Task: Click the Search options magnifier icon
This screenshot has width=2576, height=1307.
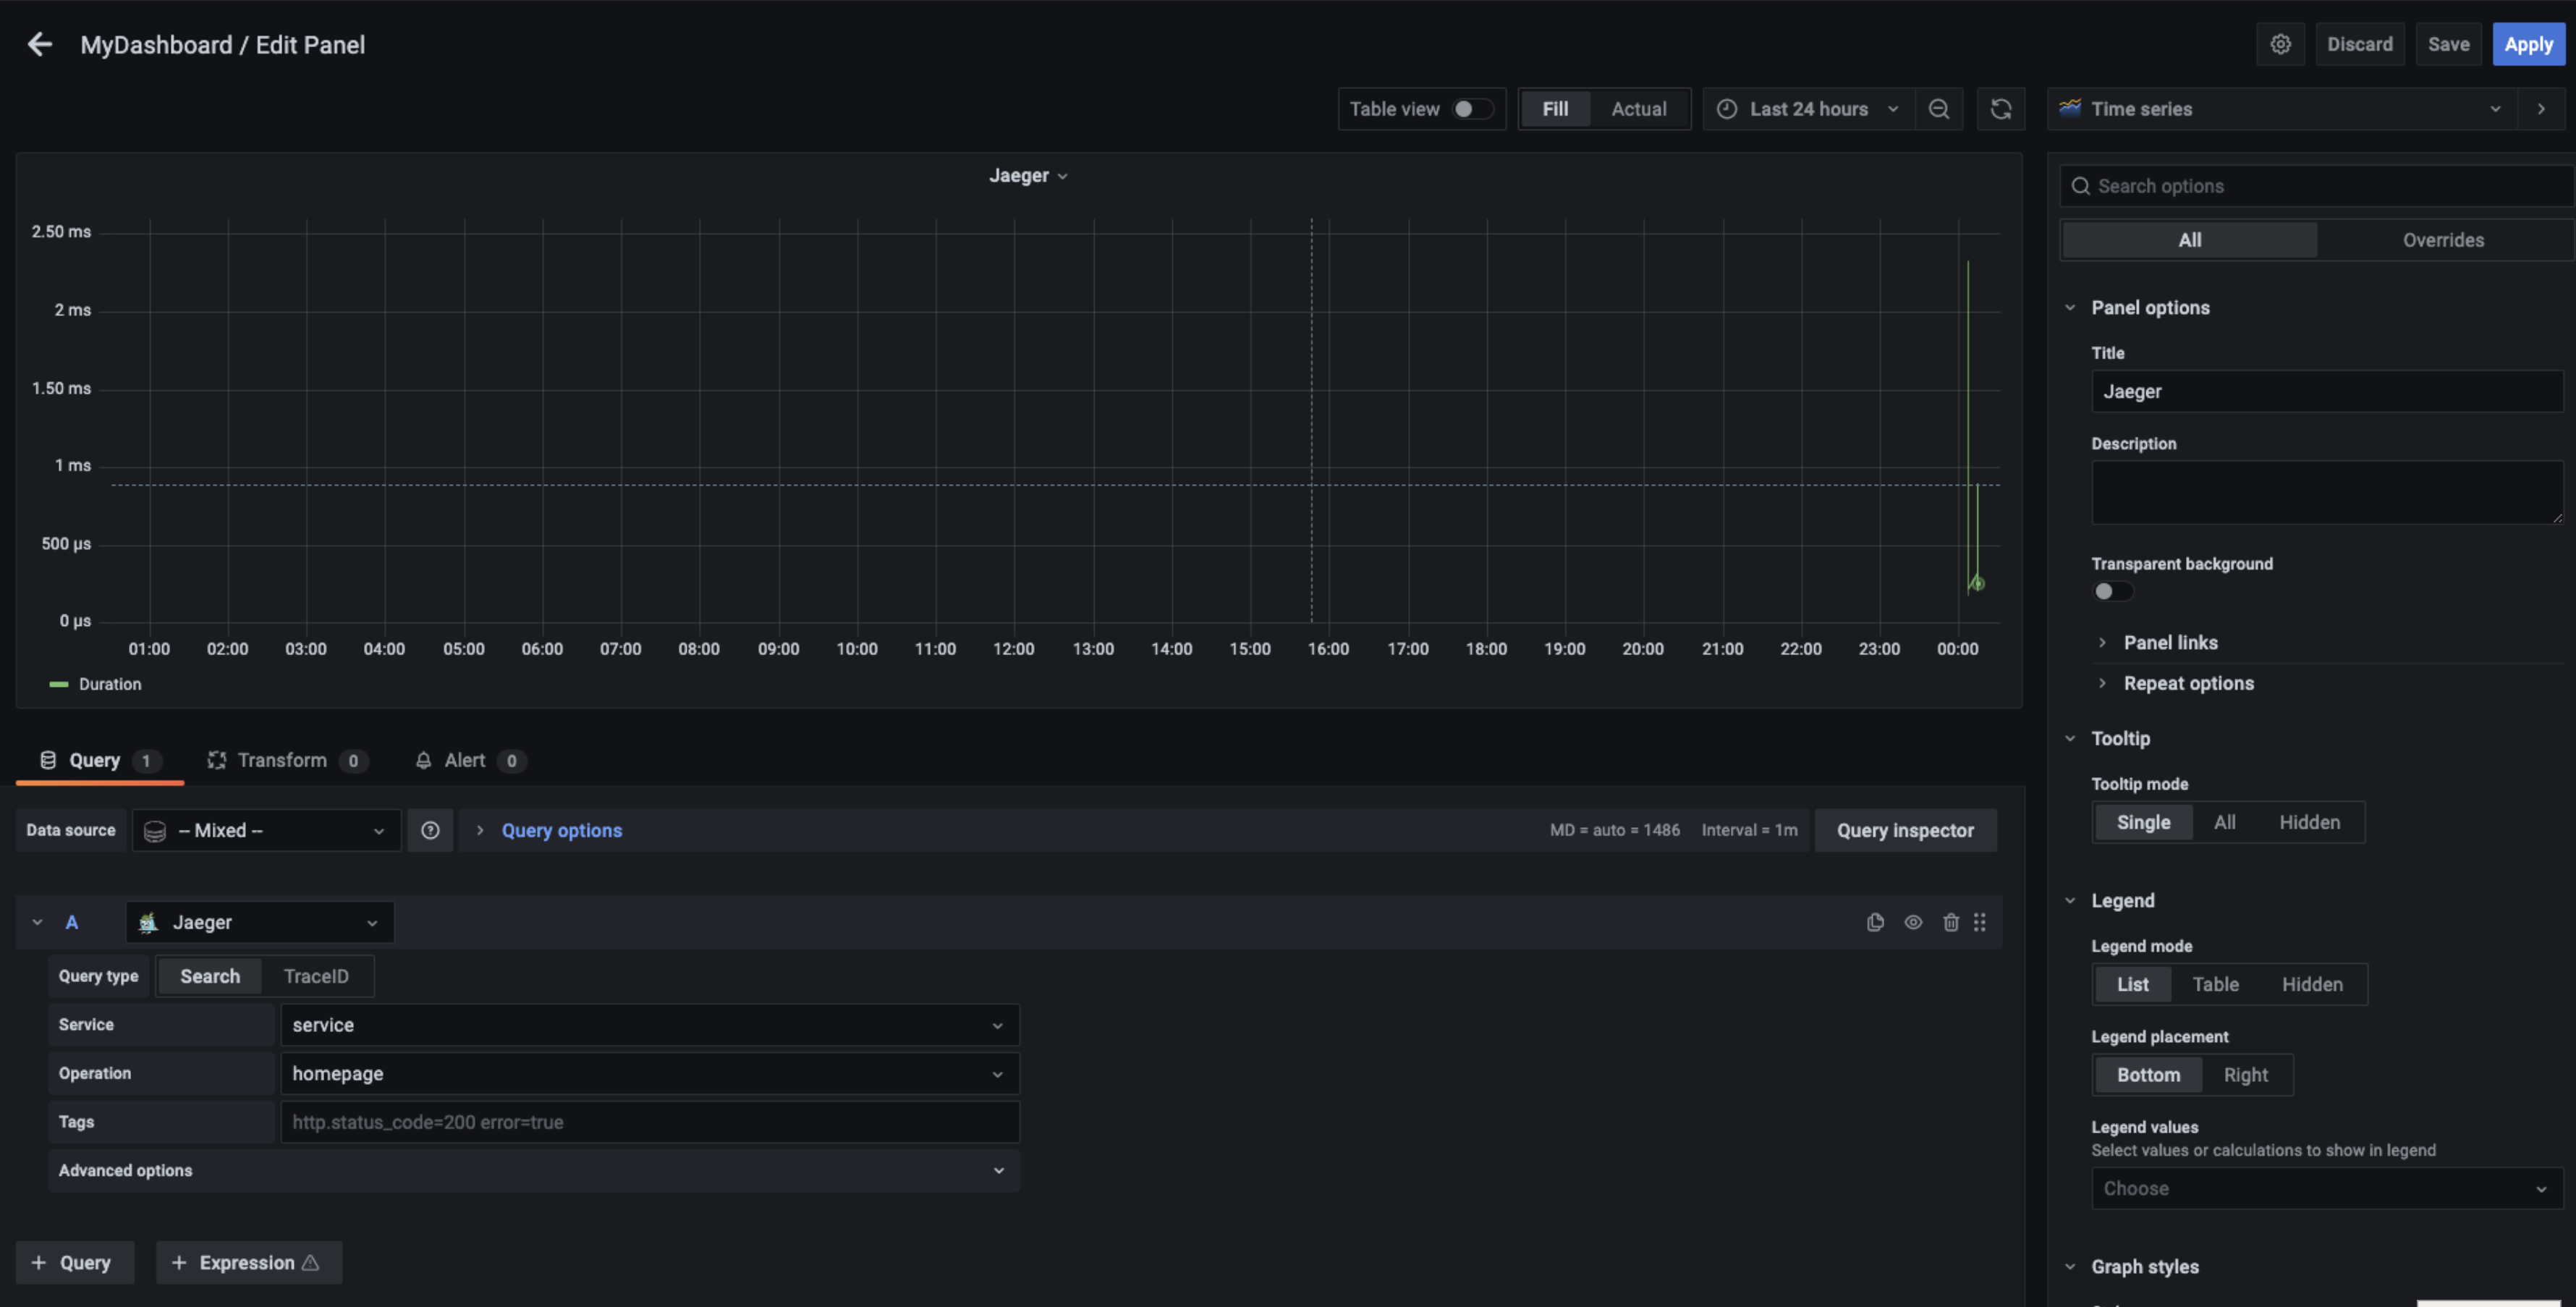Action: (2081, 186)
